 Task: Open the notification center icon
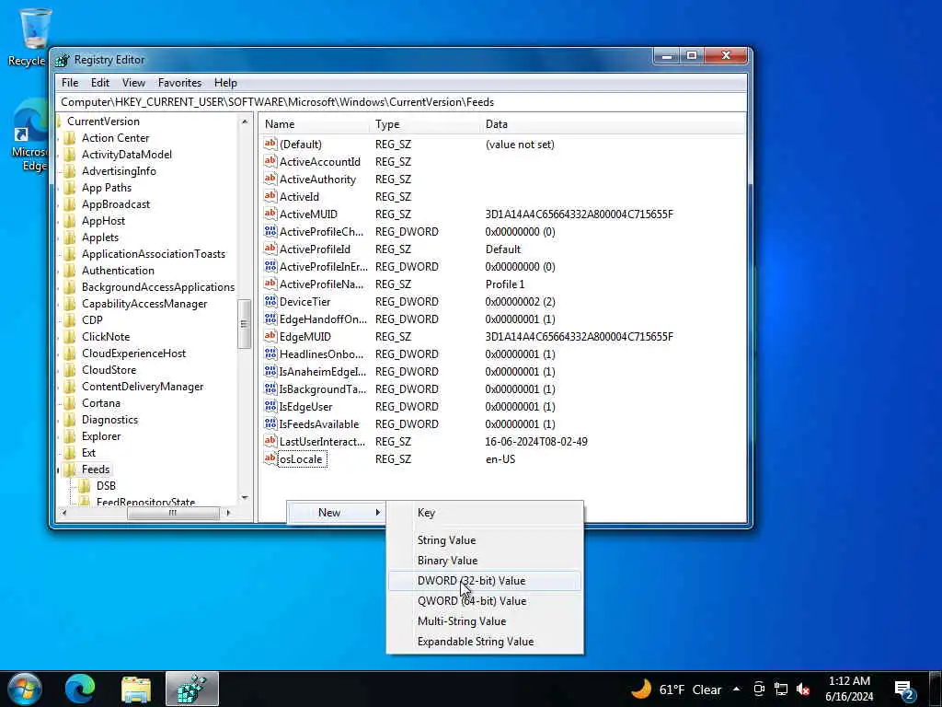click(904, 690)
